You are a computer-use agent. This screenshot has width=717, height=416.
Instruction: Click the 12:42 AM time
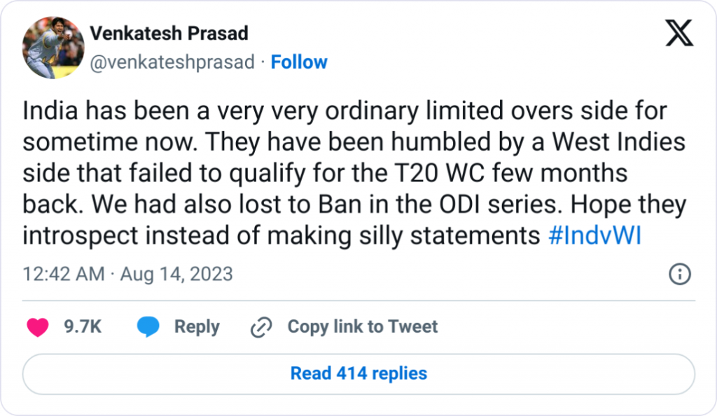[64, 274]
